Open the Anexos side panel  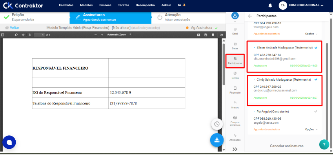235,105
